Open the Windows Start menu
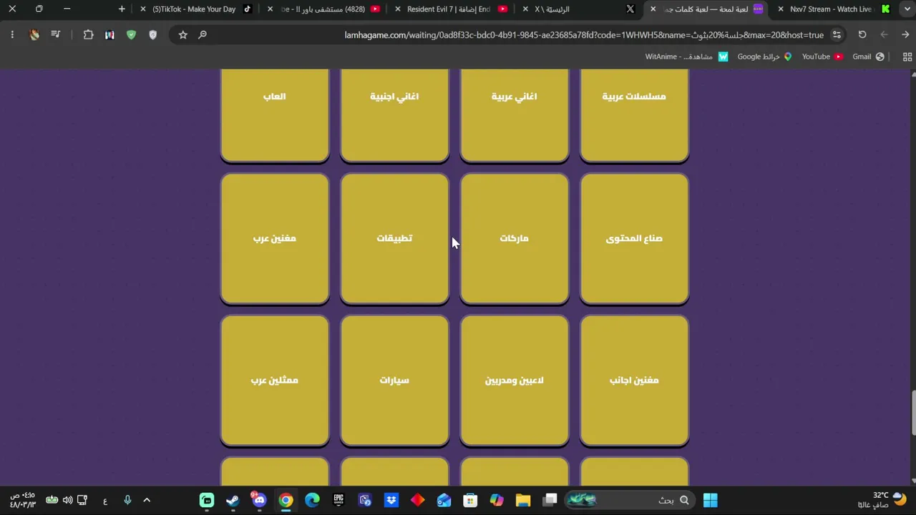The height and width of the screenshot is (515, 916). (710, 500)
